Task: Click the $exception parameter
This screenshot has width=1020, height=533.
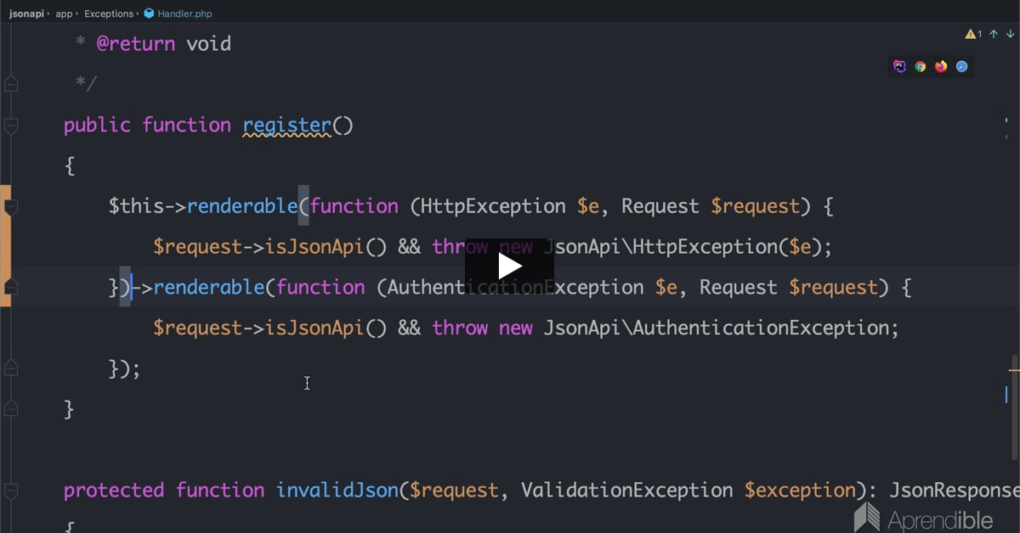Action: click(799, 491)
